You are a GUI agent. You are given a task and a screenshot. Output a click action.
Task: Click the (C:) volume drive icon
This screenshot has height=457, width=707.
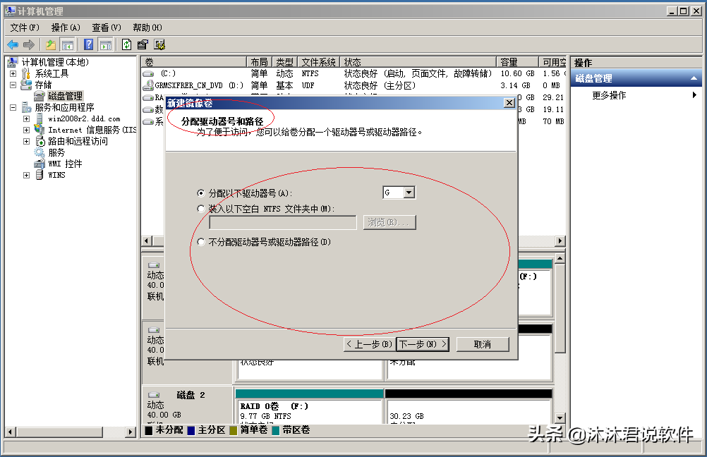click(148, 73)
